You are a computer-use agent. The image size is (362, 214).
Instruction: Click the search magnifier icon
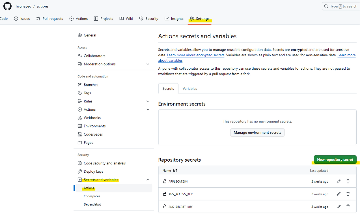click(x=326, y=6)
